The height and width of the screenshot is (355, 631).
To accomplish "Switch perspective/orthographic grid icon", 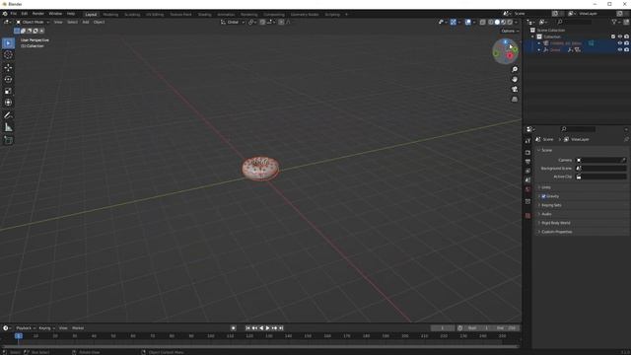I will click(515, 99).
